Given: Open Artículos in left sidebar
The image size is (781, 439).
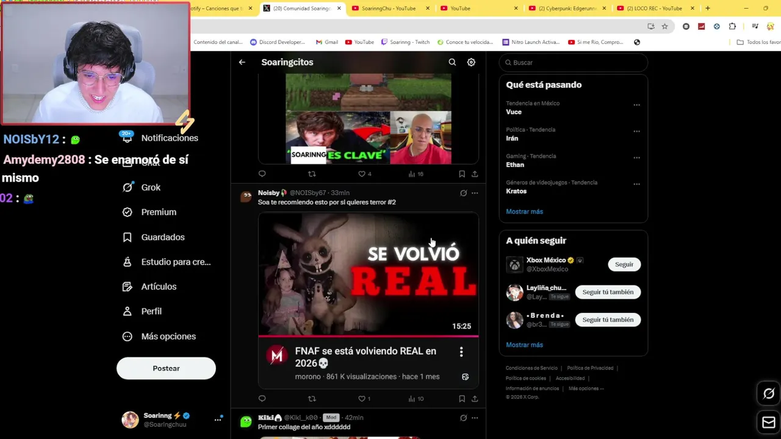Looking at the screenshot, I should [x=149, y=287].
